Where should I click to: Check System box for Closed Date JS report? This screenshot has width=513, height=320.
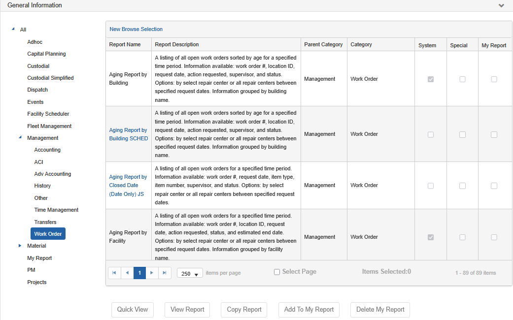click(x=431, y=186)
